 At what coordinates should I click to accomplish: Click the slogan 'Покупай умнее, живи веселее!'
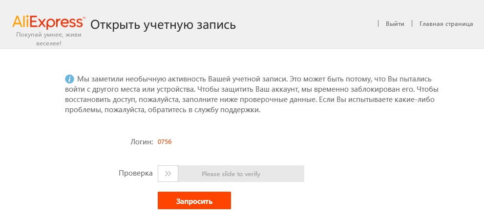[x=49, y=39]
